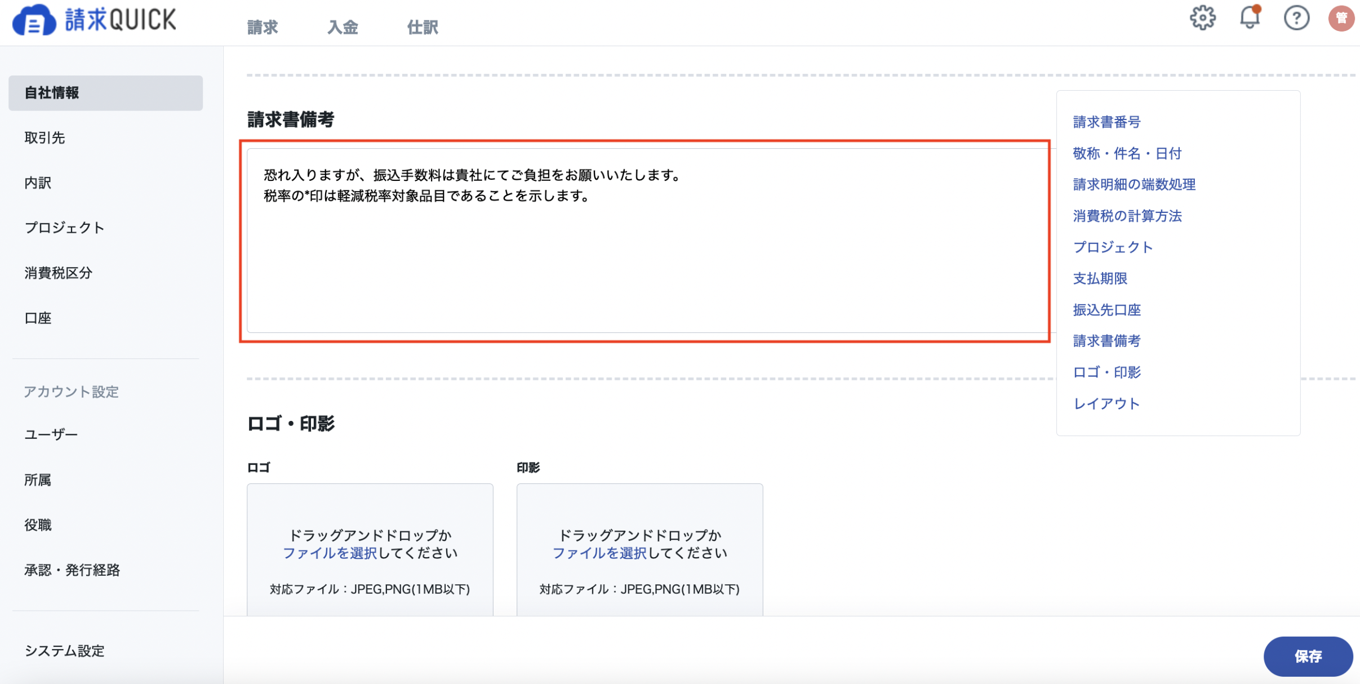
Task: Jump to 請求書備考 link in right navigation
Action: click(1106, 341)
